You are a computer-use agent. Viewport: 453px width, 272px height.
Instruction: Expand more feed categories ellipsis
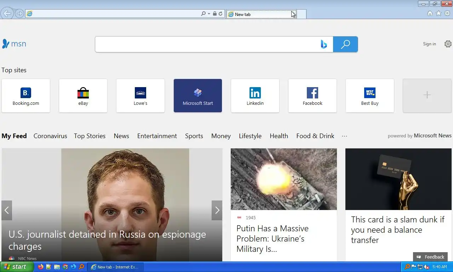(344, 136)
